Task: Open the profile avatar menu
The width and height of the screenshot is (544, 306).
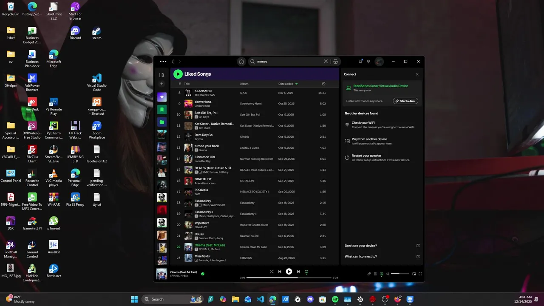Action: point(380,62)
